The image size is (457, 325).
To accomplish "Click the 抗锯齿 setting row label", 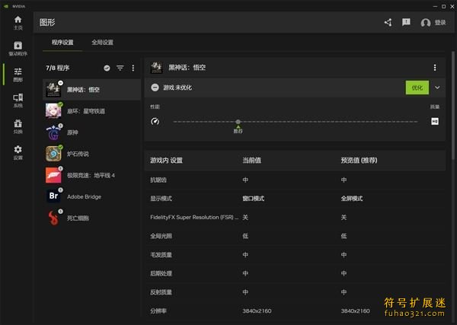I will (x=158, y=180).
